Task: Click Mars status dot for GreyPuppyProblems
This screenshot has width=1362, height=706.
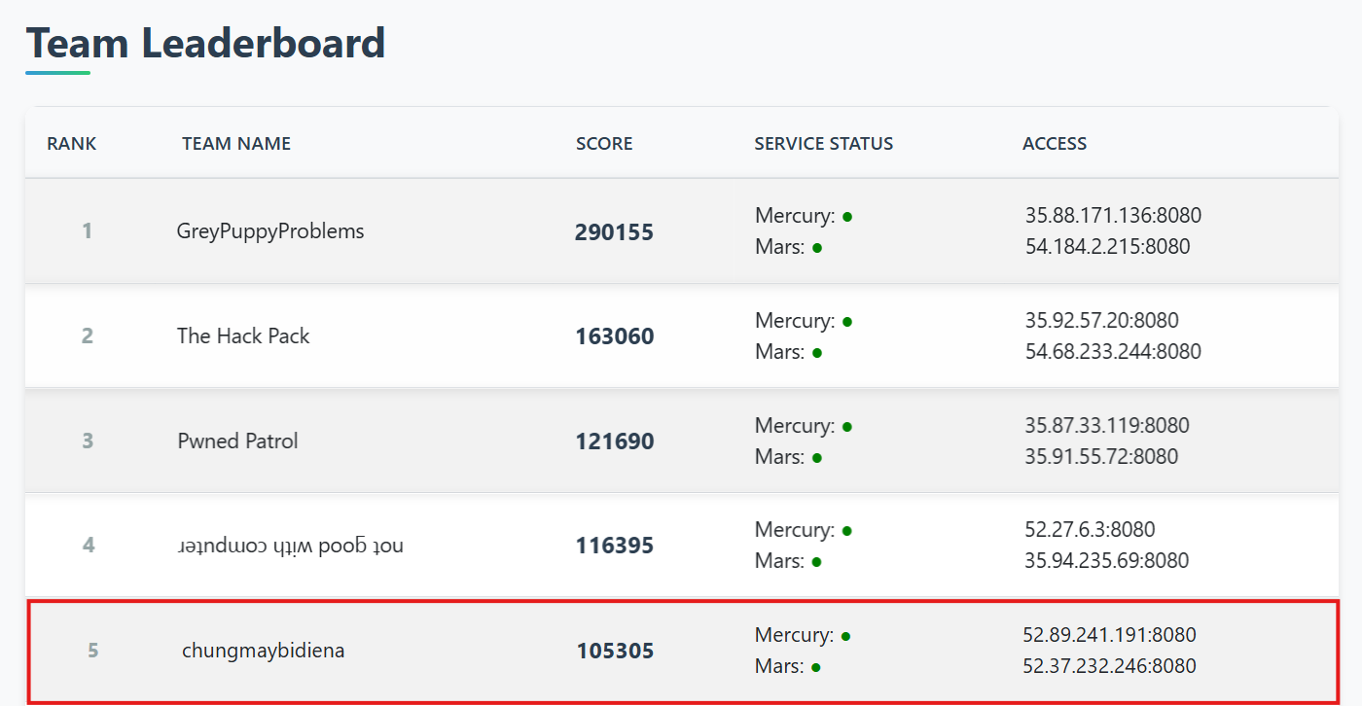Action: 817,248
